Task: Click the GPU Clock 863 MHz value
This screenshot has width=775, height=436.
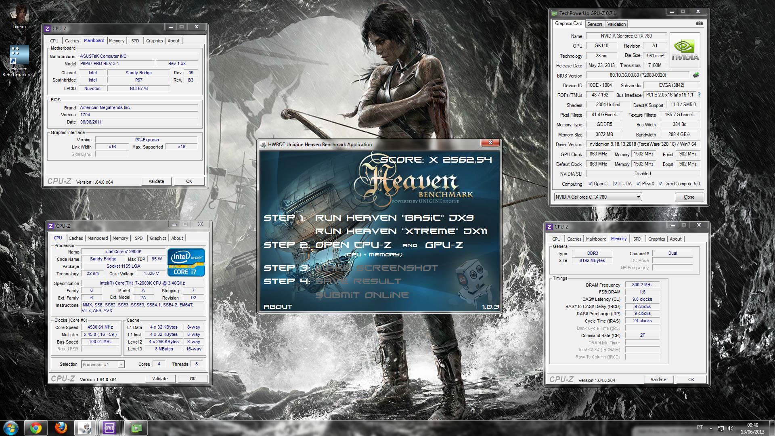Action: (598, 154)
